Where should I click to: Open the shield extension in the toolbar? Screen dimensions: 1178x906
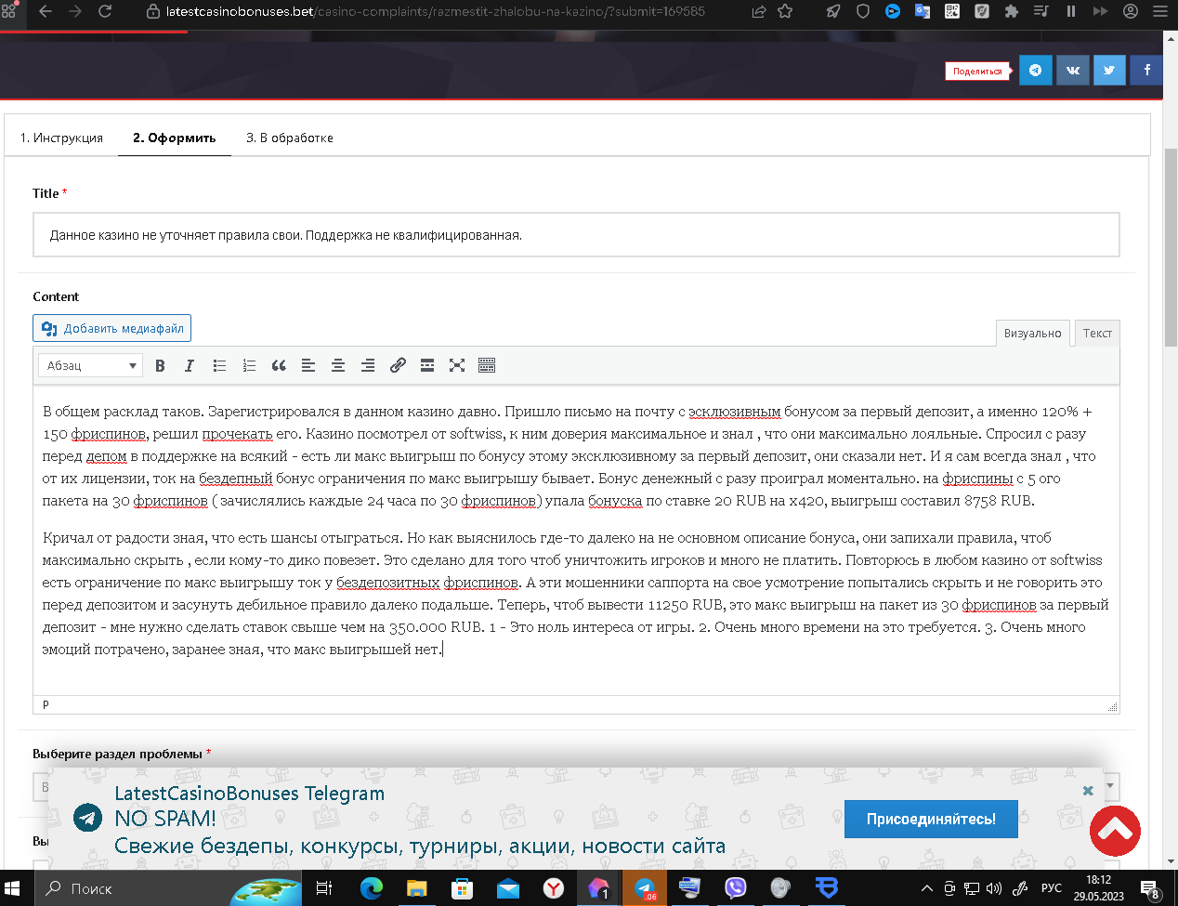click(x=863, y=11)
